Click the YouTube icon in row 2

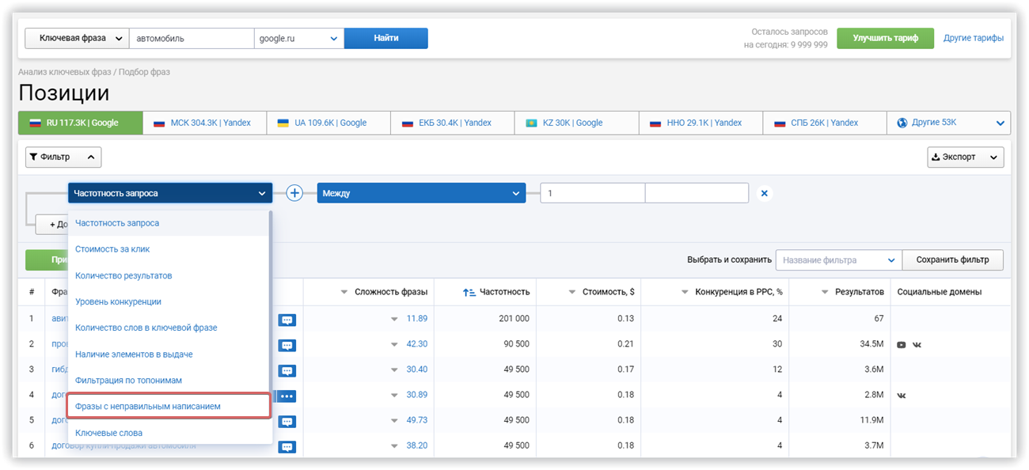click(902, 344)
